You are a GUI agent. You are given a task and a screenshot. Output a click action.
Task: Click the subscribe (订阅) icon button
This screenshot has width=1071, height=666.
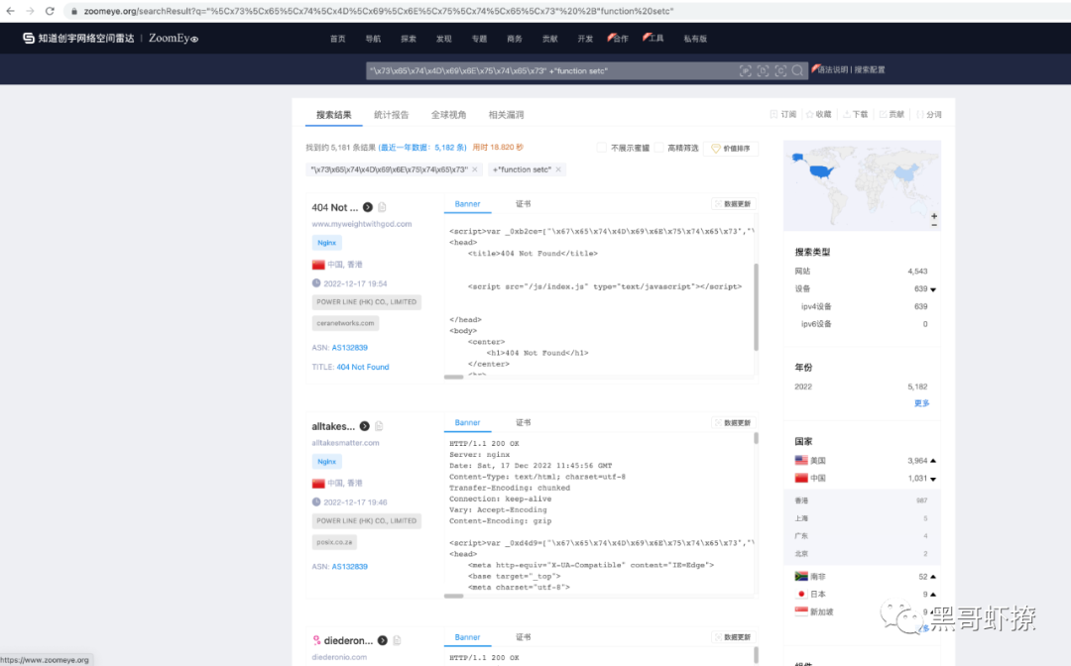click(782, 114)
